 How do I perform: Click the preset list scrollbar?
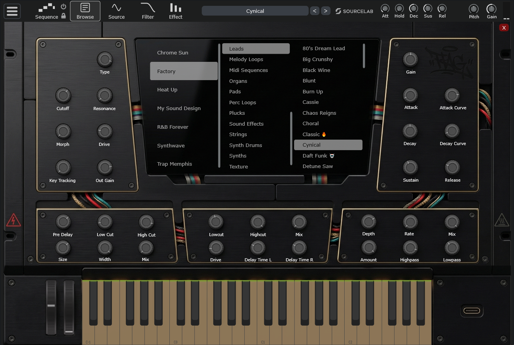point(364,56)
